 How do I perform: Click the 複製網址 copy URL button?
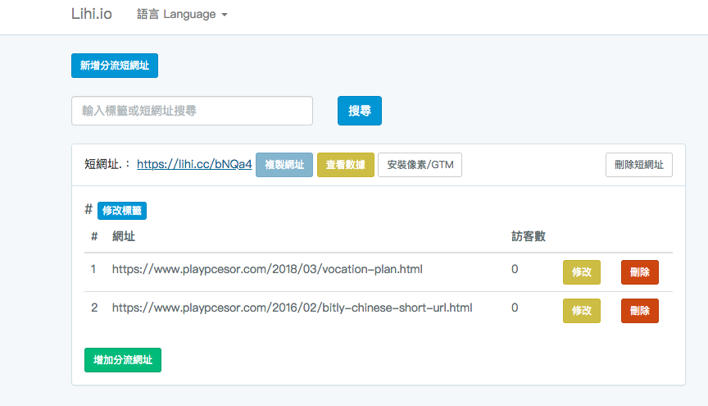coord(284,165)
